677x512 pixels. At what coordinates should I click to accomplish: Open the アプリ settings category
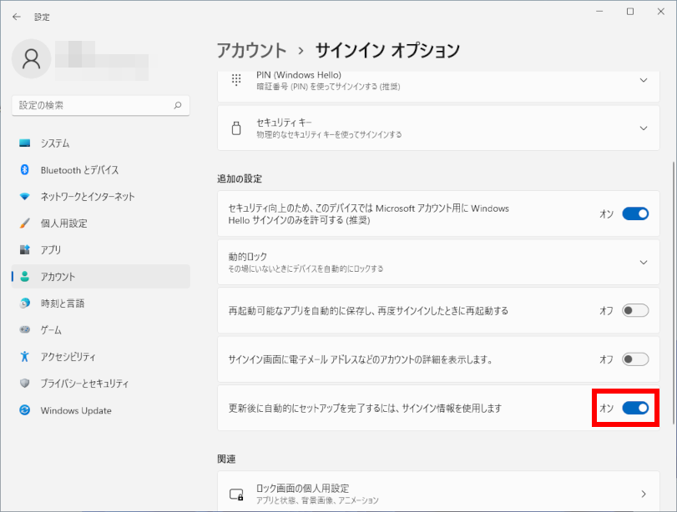50,250
